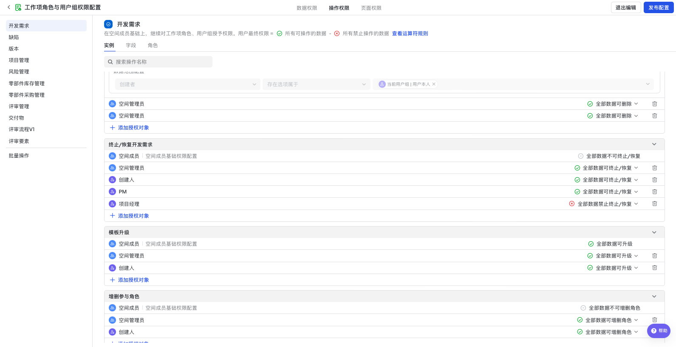Open 项目管理 in the sidebar
The image size is (676, 347).
(x=46, y=60)
